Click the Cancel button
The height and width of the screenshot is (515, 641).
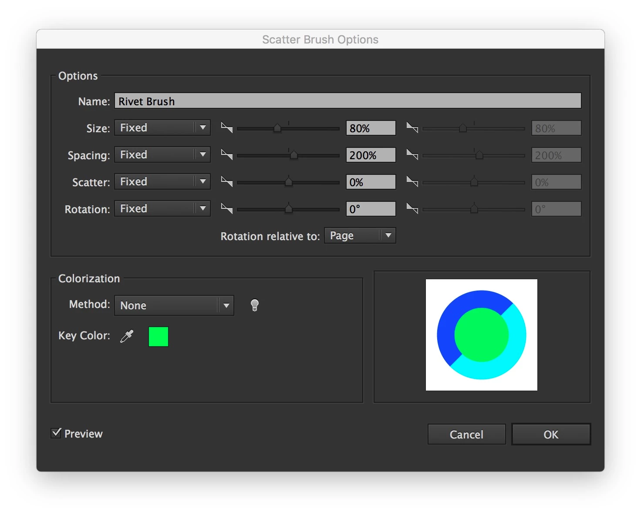[466, 434]
